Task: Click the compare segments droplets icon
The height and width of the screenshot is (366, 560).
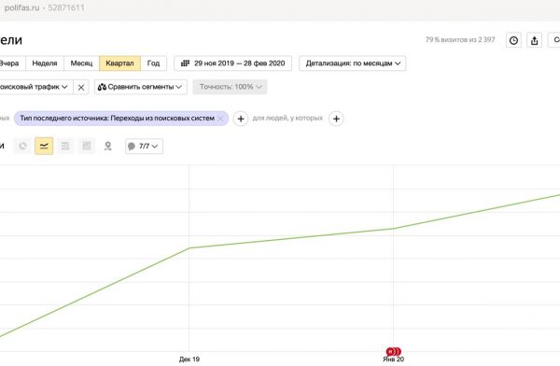Action: click(102, 87)
